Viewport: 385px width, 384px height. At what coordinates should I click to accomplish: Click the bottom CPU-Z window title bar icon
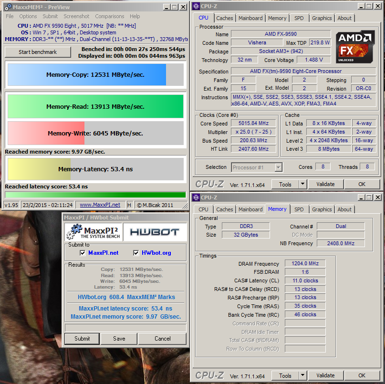(196, 197)
